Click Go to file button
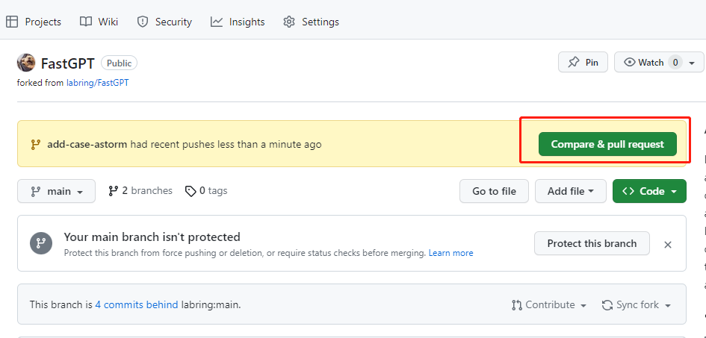This screenshot has width=706, height=338. coord(494,191)
